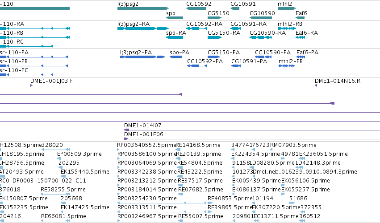This screenshot has width=380, height=223.
Task: Click the Eaf6-RA transcript label
Action: click(307, 33)
